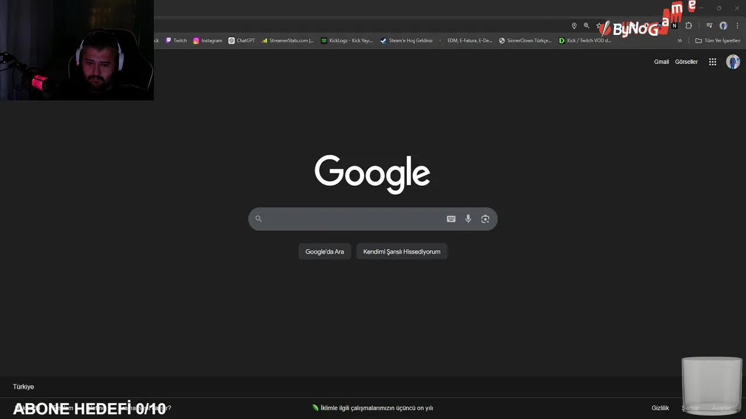The height and width of the screenshot is (419, 746).
Task: Expand hidden bookmarks chevron
Action: click(x=680, y=41)
